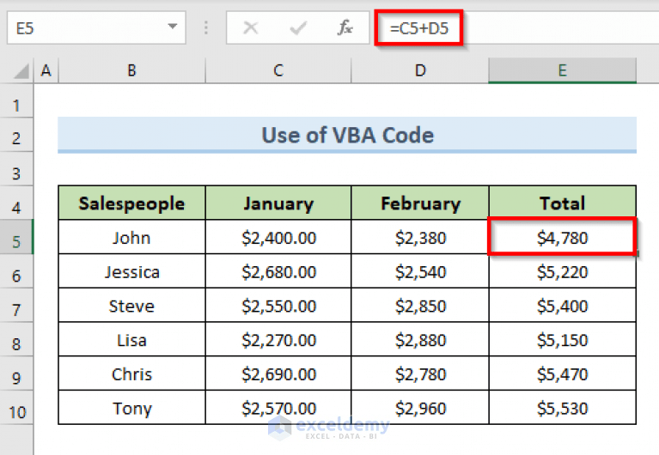Select the cell containing John
The height and width of the screenshot is (455, 659).
(x=131, y=238)
